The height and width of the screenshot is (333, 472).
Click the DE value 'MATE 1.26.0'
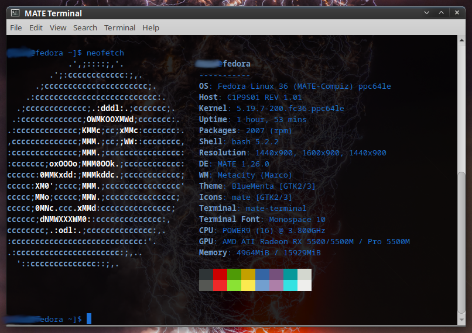coord(243,164)
